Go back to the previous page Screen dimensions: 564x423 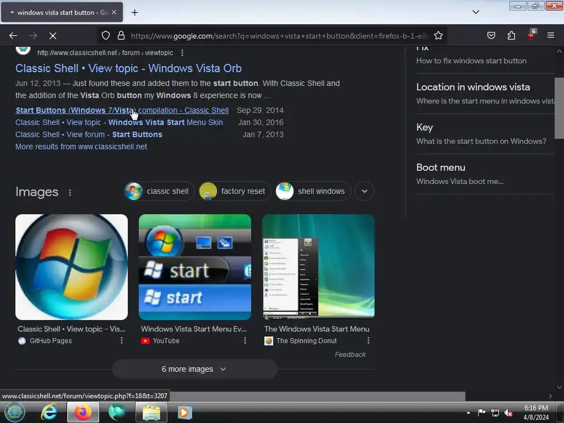coord(13,36)
